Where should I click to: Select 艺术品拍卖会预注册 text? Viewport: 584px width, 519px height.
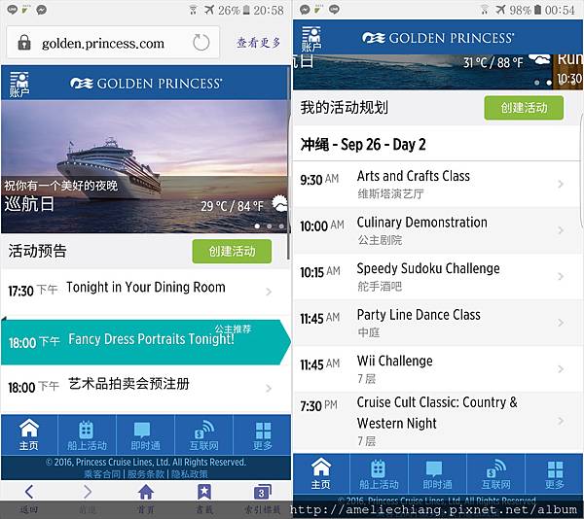[x=128, y=384]
